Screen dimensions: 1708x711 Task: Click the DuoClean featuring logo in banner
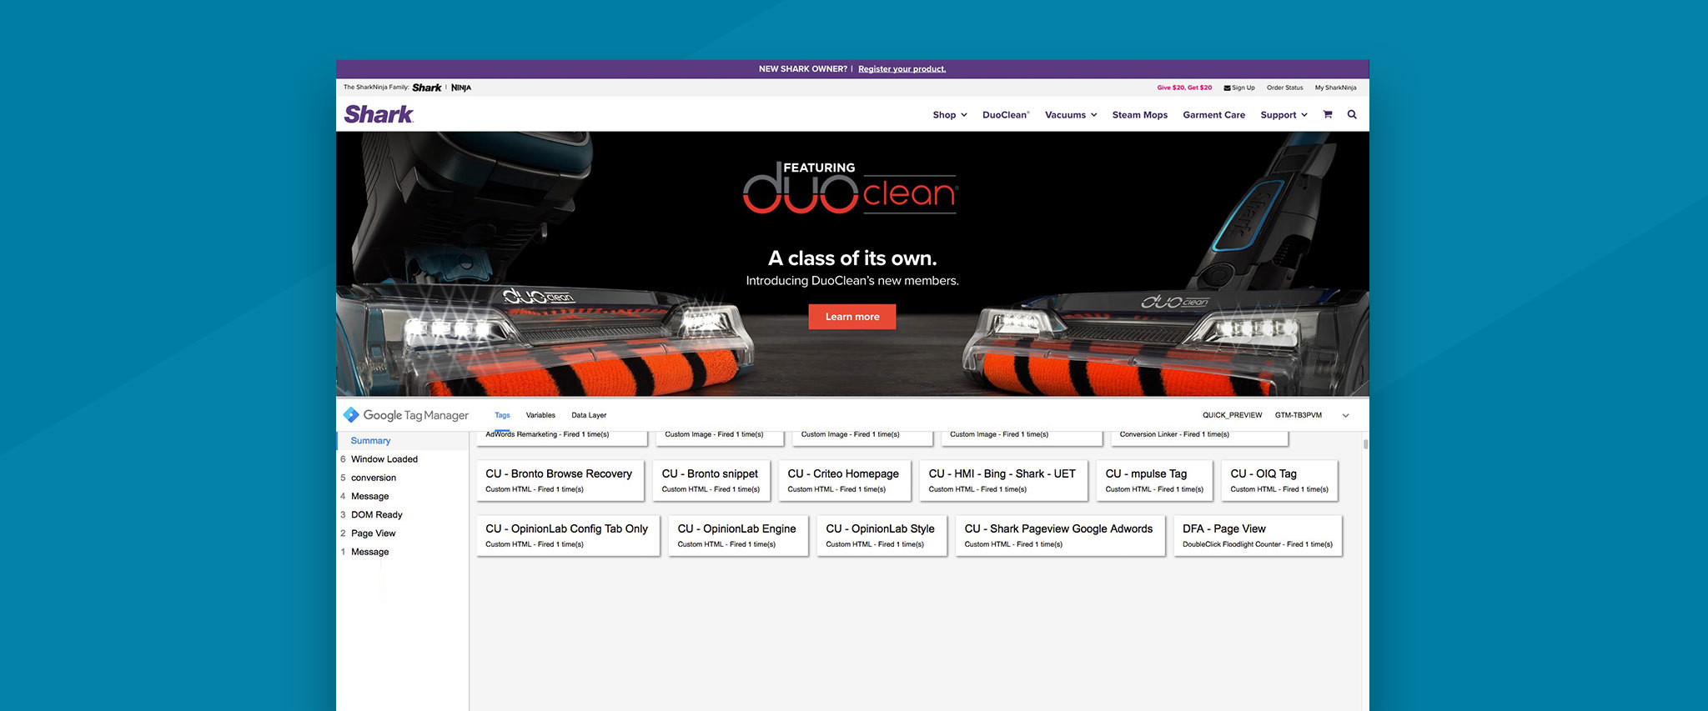click(x=850, y=188)
